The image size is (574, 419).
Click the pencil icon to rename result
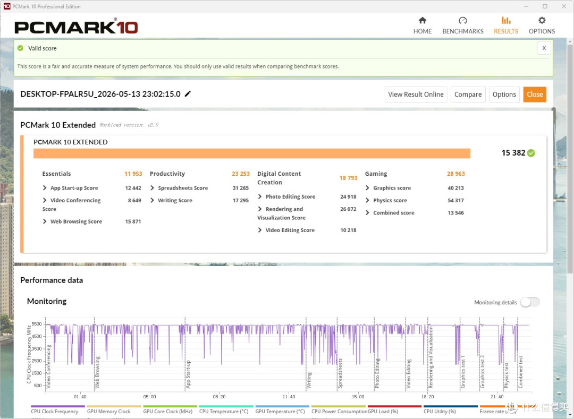click(188, 94)
